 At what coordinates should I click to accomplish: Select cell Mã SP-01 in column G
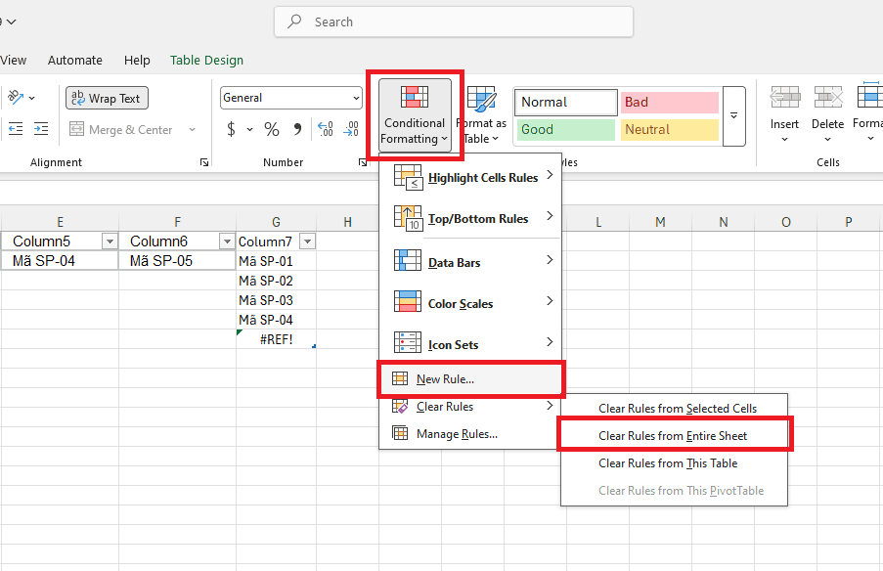[276, 261]
